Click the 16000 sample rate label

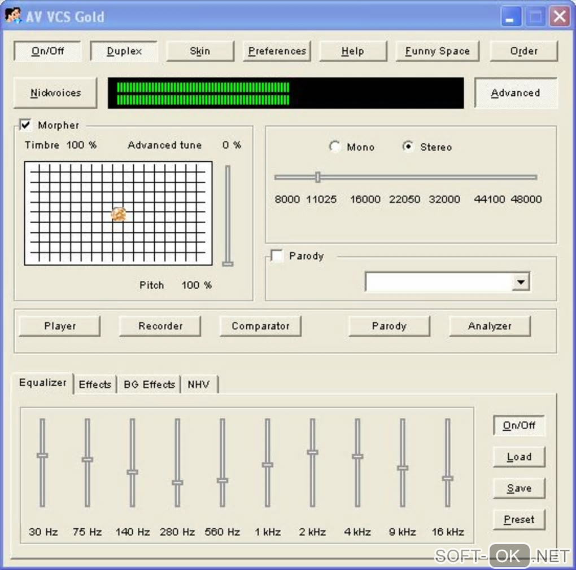click(x=365, y=199)
